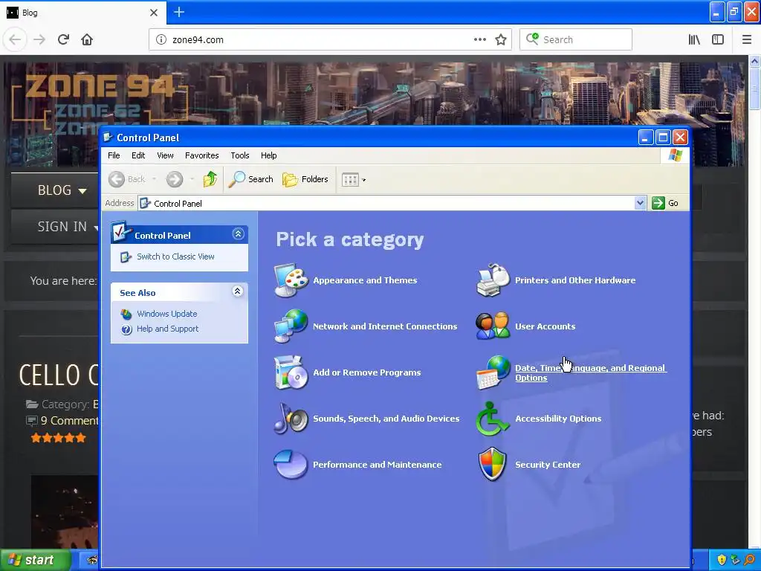Open the Help menu
Screen dimensions: 761x571
[268, 155]
